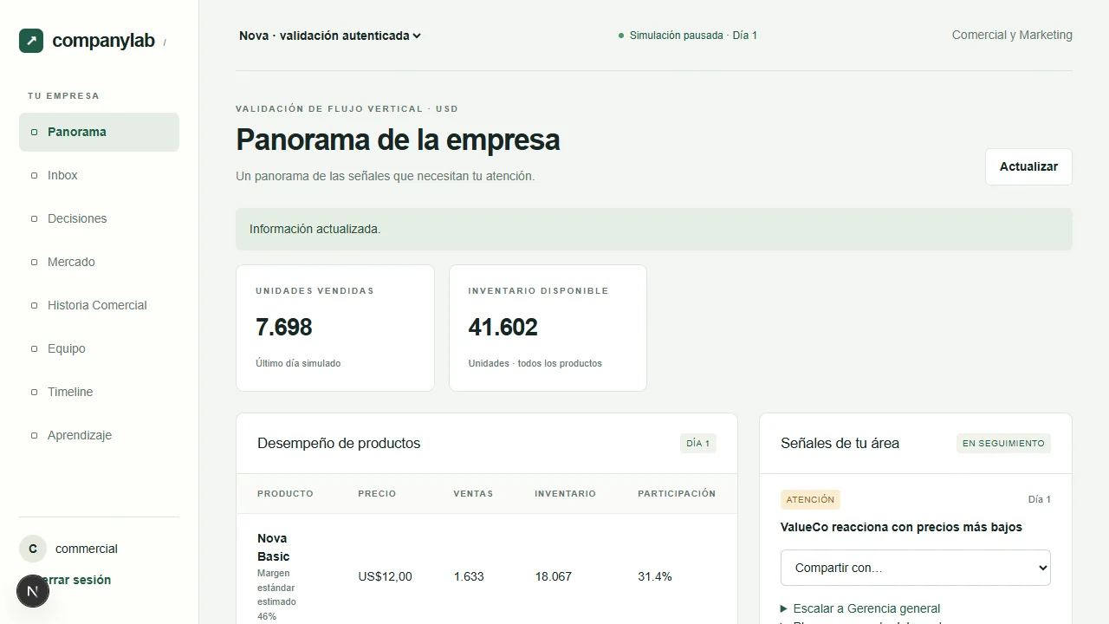Click the DÍA 1 badge in Desempeño de productos
Viewport: 1109px width, 624px height.
pos(697,443)
